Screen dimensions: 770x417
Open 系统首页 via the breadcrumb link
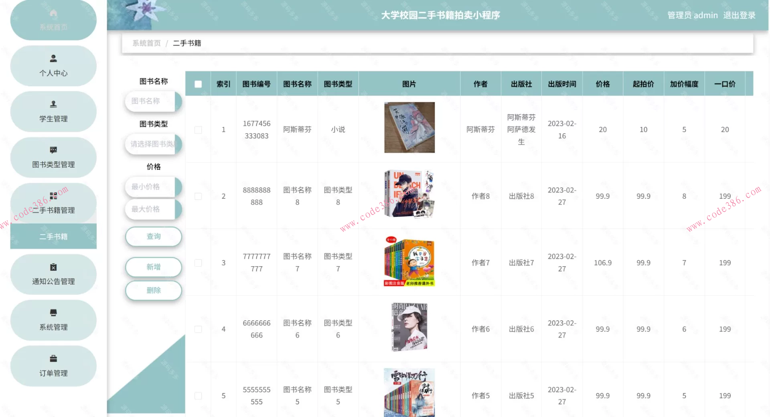(146, 43)
